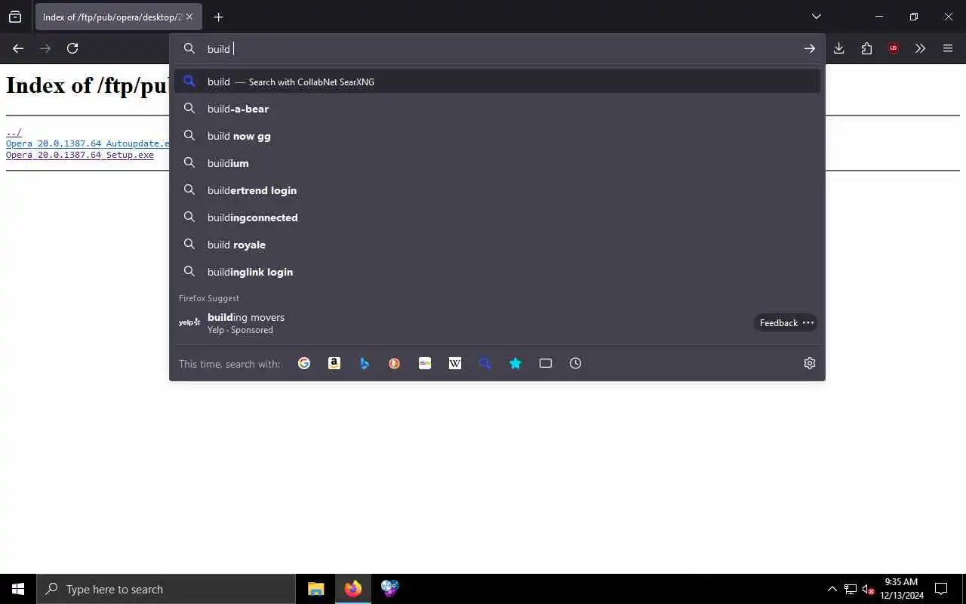966x604 pixels.
Task: Choose the buildingconnected suggestion
Action: pyautogui.click(x=497, y=217)
